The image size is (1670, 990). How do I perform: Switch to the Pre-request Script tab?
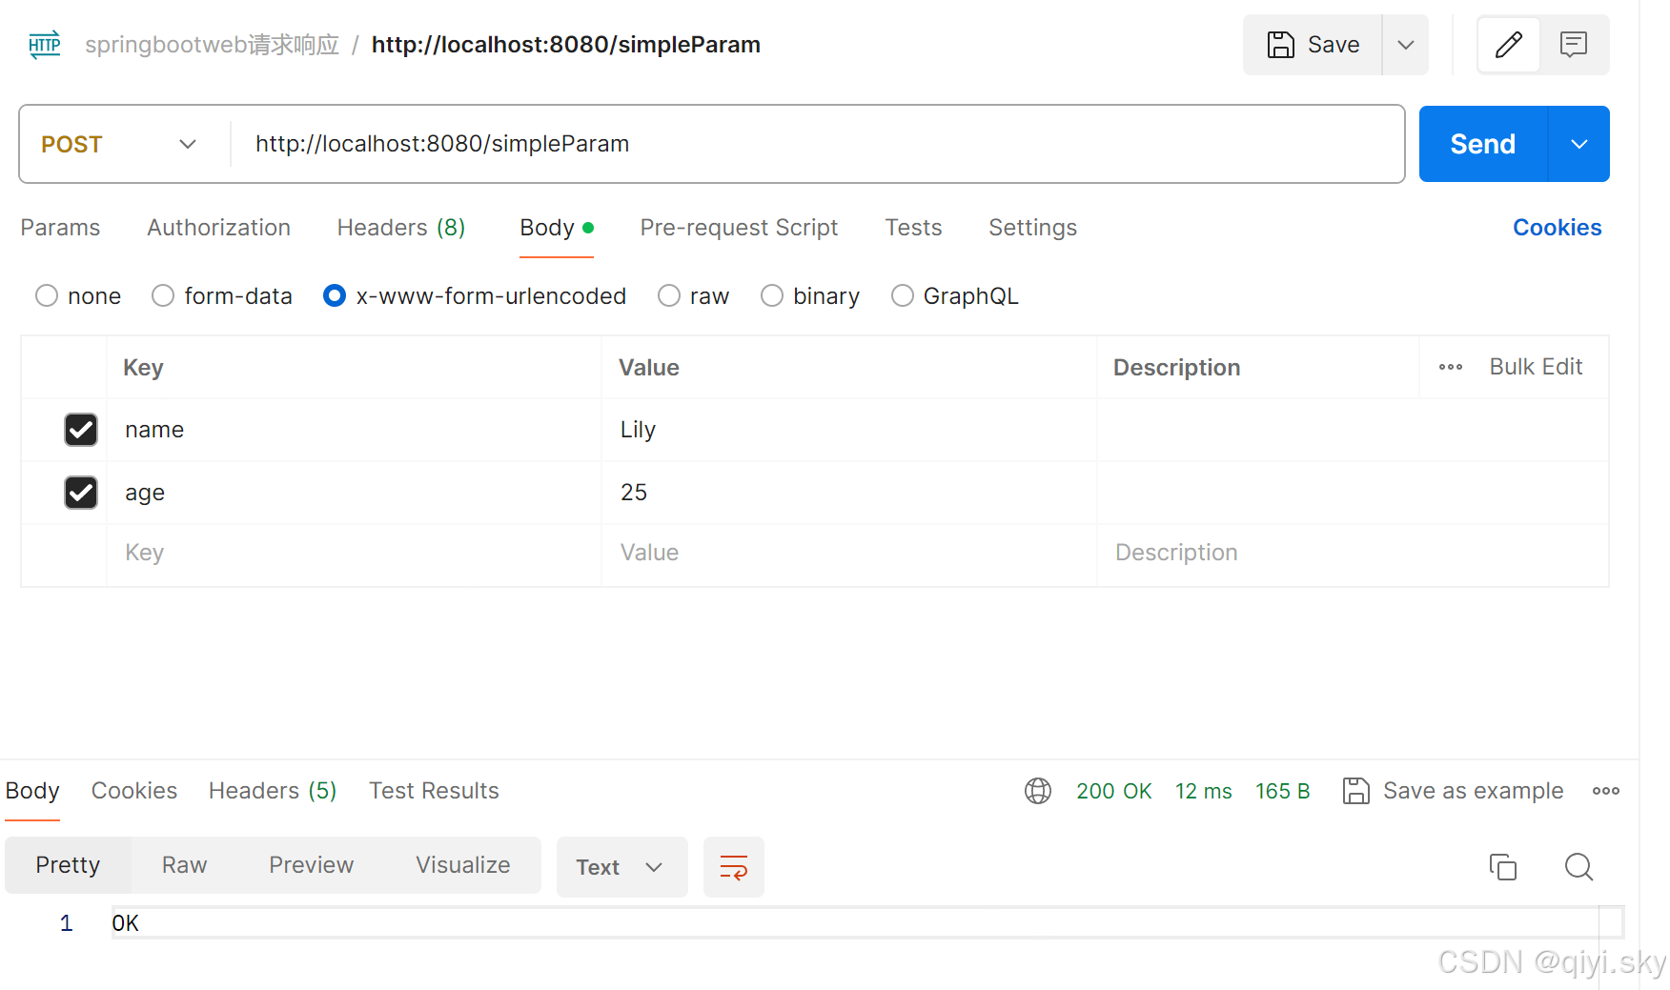tap(739, 228)
